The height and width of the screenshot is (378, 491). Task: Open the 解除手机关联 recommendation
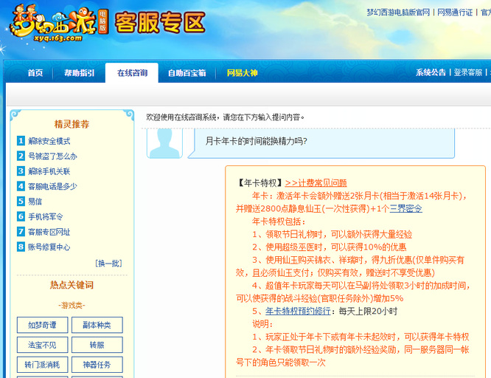pyautogui.click(x=49, y=171)
